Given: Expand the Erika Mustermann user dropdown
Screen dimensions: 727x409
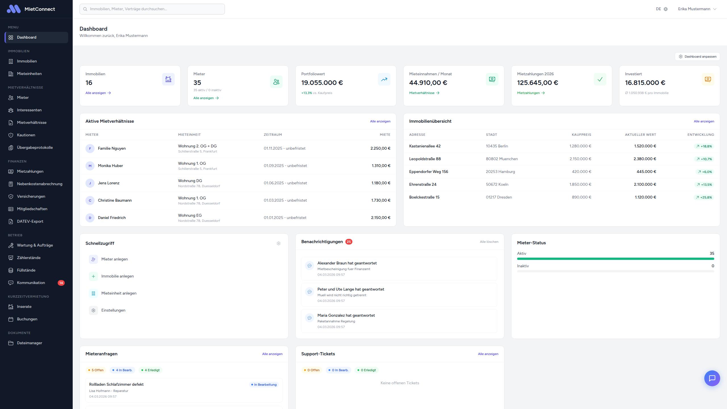Looking at the screenshot, I should (x=697, y=9).
